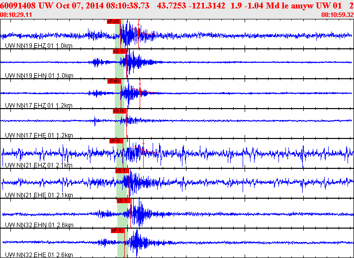Click the analyst name amyw in header

click(x=302, y=6)
